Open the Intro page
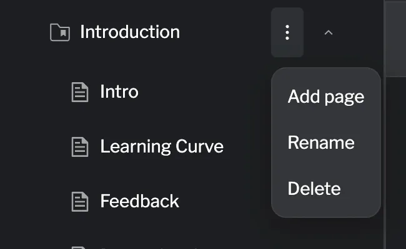 pos(119,92)
